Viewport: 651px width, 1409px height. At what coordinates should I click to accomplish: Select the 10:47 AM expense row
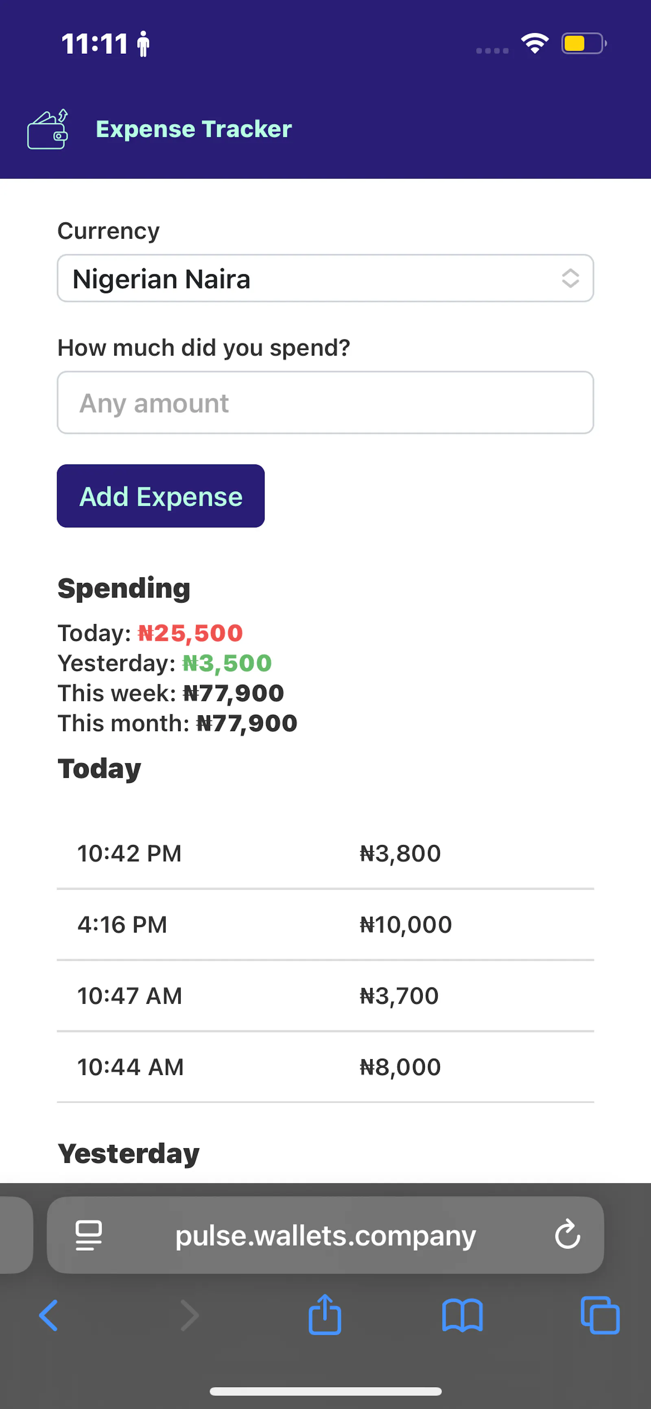coord(325,996)
